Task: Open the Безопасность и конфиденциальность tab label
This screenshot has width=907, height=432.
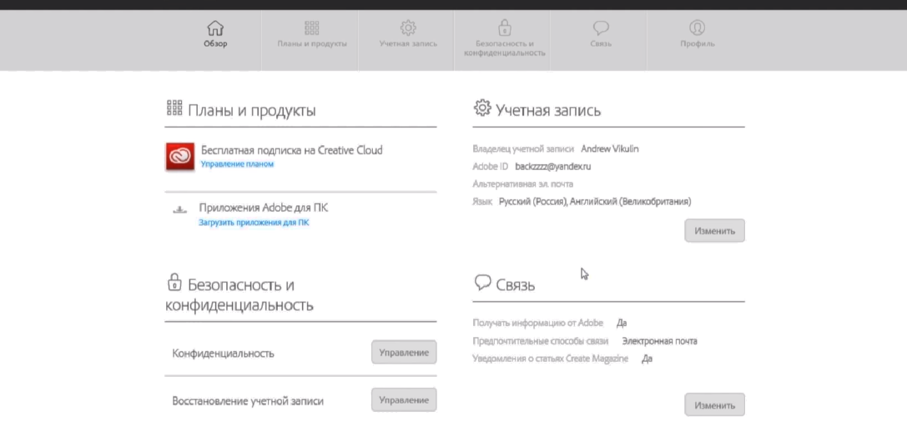Action: coord(504,48)
